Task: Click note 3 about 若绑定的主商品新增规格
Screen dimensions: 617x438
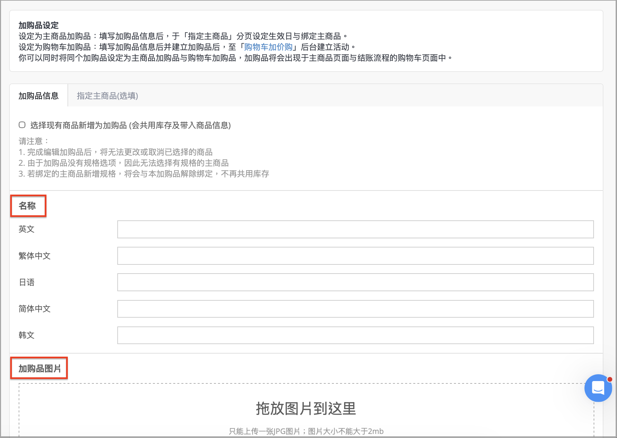Action: pyautogui.click(x=144, y=174)
